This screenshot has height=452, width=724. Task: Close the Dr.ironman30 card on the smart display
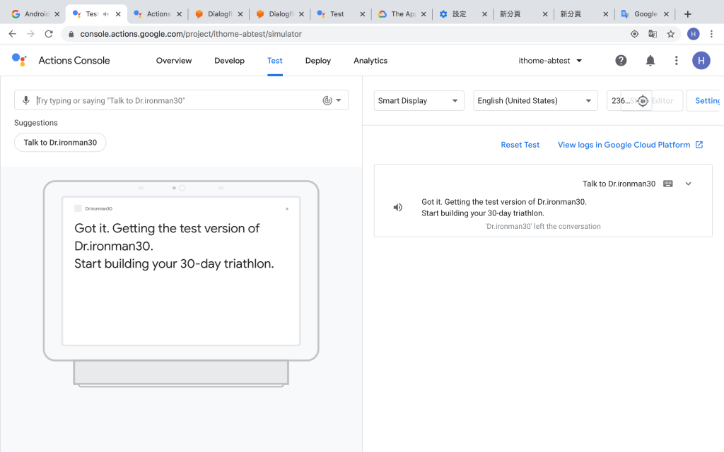[287, 209]
